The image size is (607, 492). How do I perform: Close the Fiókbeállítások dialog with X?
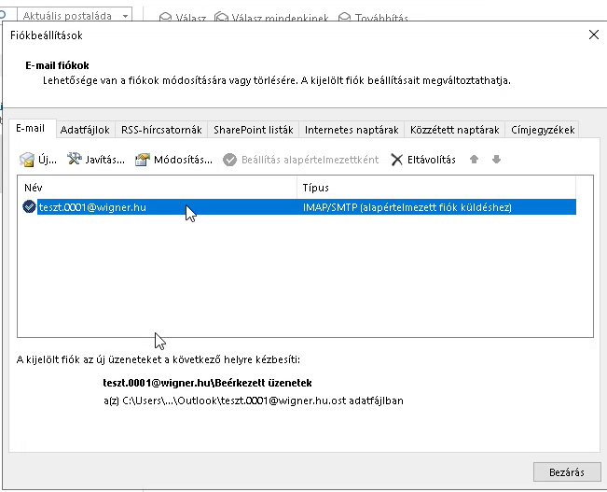point(593,35)
